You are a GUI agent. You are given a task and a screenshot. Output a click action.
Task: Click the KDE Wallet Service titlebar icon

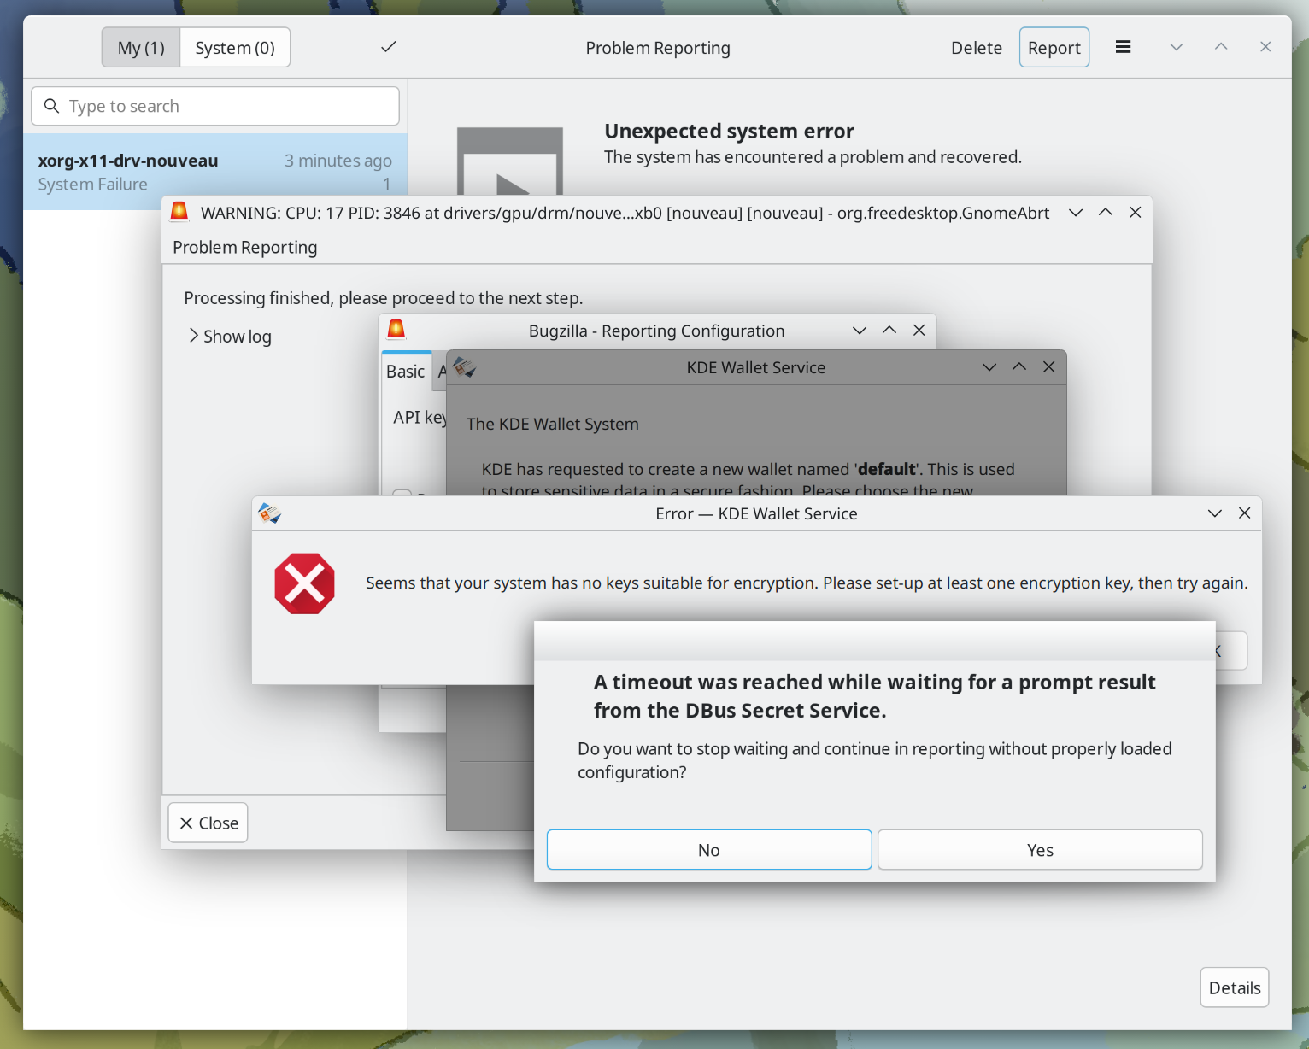464,367
